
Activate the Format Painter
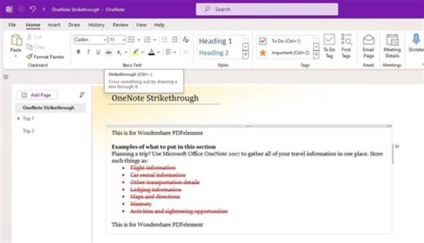(x=45, y=56)
